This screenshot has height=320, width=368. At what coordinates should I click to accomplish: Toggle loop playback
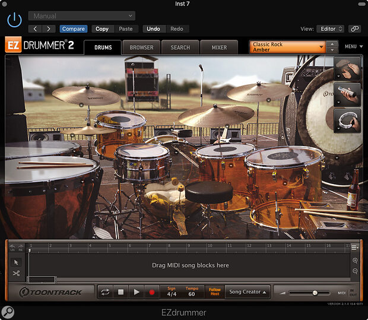pos(105,292)
